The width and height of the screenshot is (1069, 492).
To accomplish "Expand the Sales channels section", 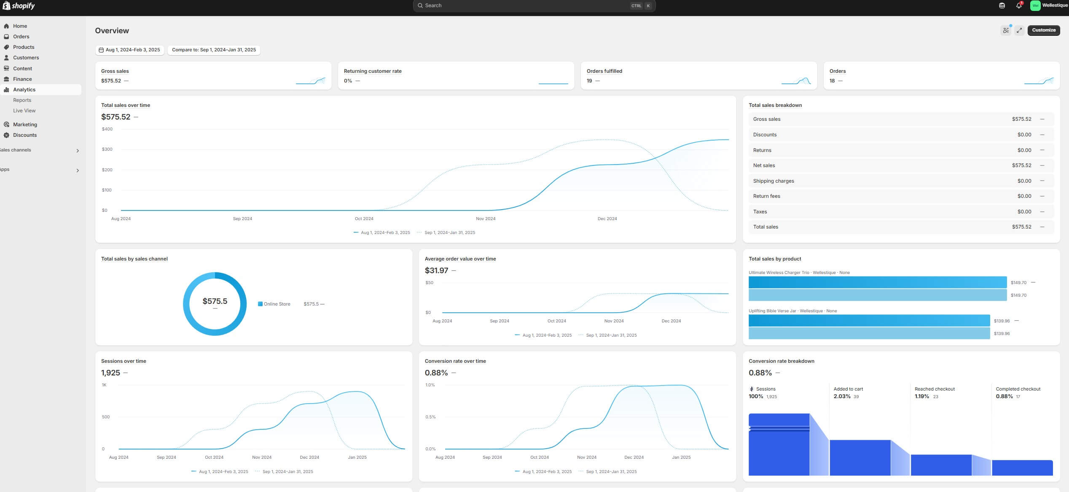I will 78,151.
